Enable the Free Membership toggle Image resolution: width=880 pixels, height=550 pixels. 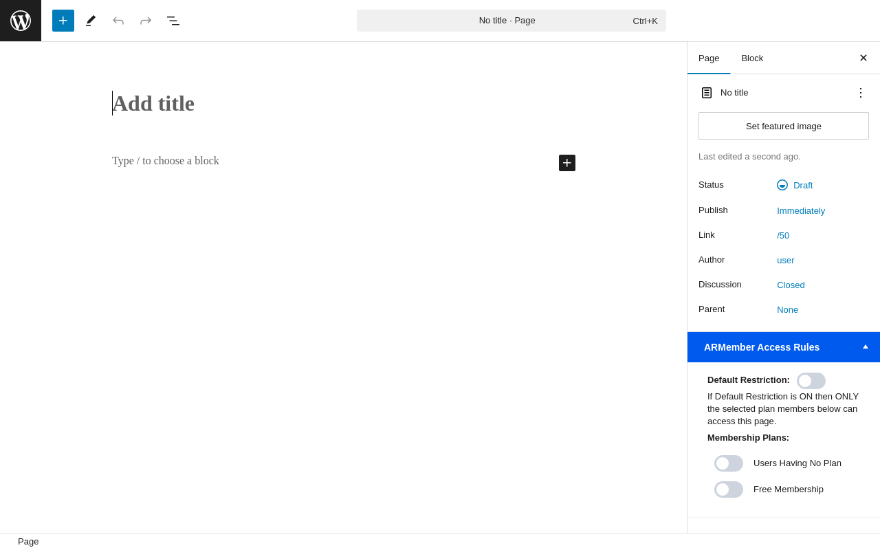pos(729,489)
